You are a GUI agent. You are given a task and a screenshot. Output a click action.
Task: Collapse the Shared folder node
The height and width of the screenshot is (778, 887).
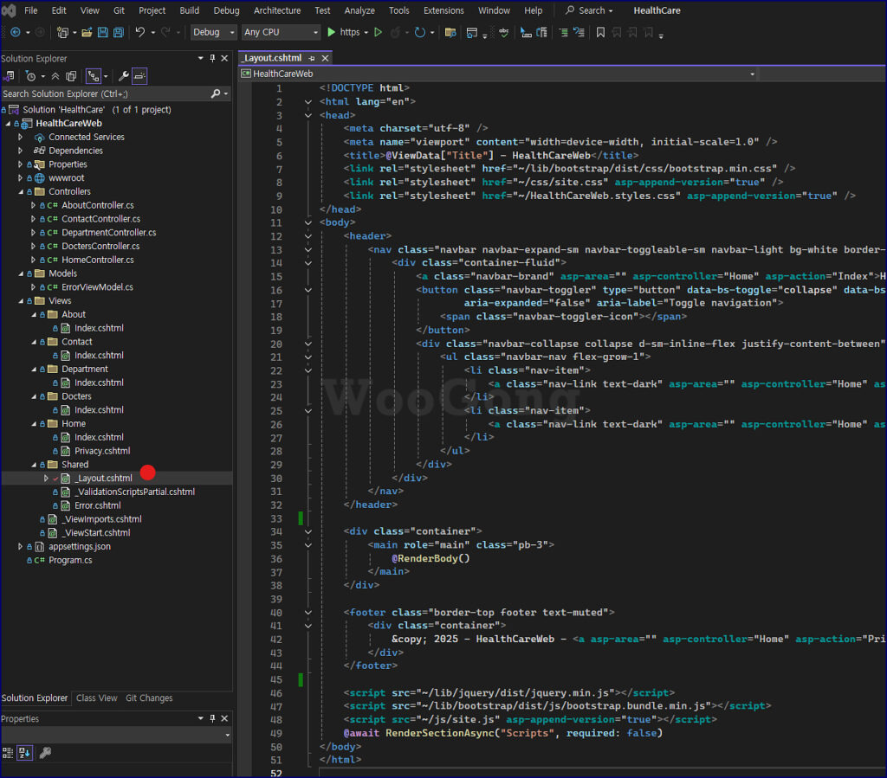pos(34,465)
